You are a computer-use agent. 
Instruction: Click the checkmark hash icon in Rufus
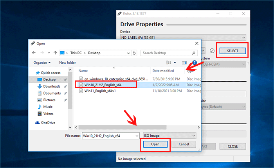(x=212, y=51)
